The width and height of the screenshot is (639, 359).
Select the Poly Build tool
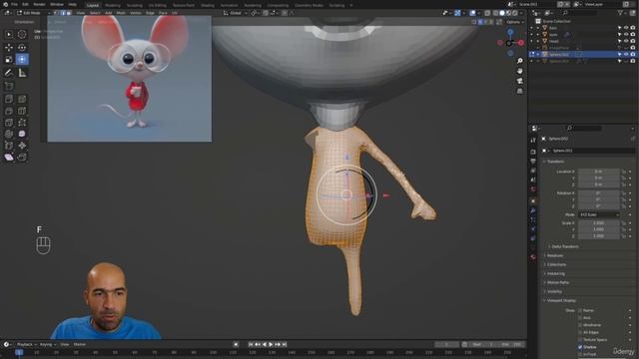coord(22,122)
